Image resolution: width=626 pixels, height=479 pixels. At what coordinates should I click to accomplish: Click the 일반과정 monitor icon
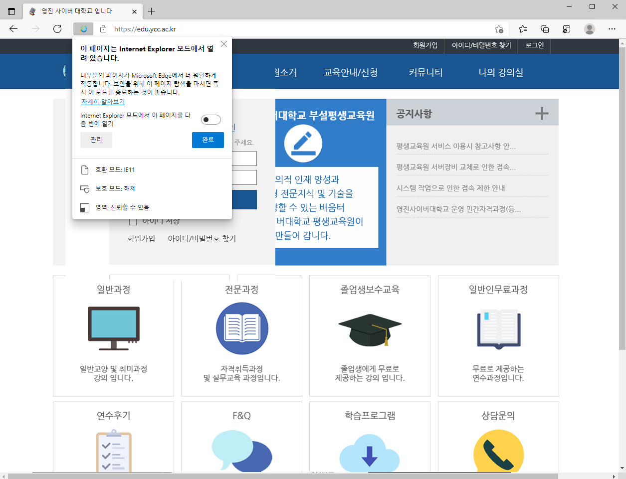[x=114, y=328]
